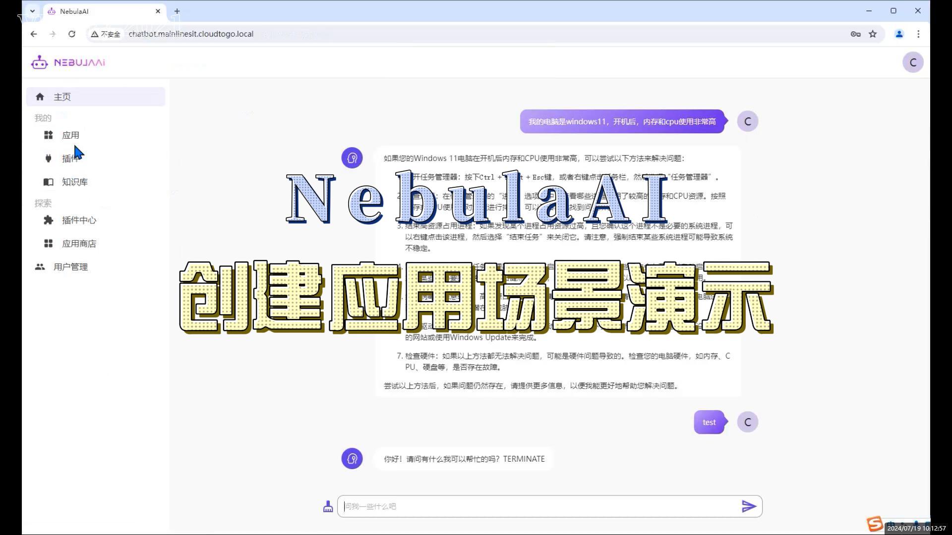
Task: Select the 主页 home menu item
Action: (62, 97)
